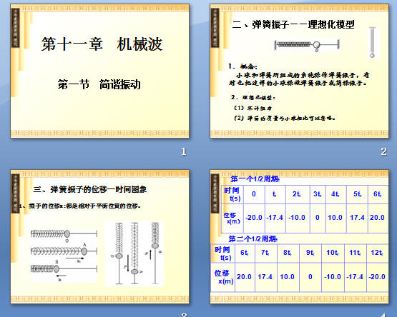Select slide 1 titled 第十一章 机械波

point(99,71)
